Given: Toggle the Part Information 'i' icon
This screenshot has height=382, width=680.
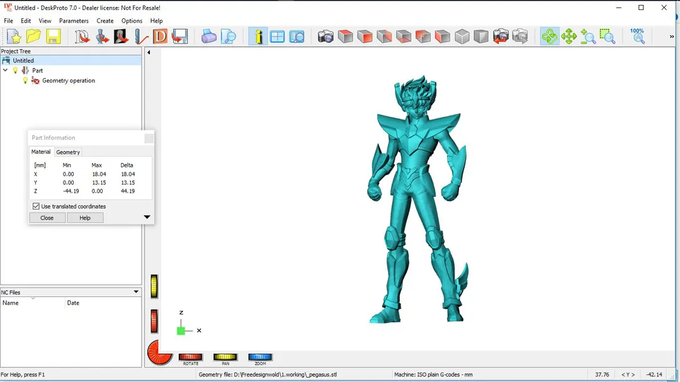Looking at the screenshot, I should coord(258,37).
